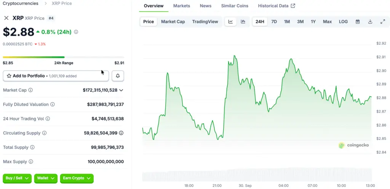390x189 pixels.
Task: Expand the Market Cap value chevron
Action: tap(121, 90)
